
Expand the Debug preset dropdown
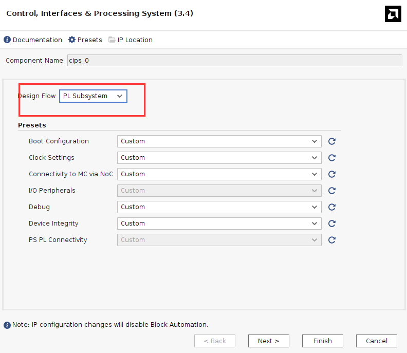tap(219, 207)
